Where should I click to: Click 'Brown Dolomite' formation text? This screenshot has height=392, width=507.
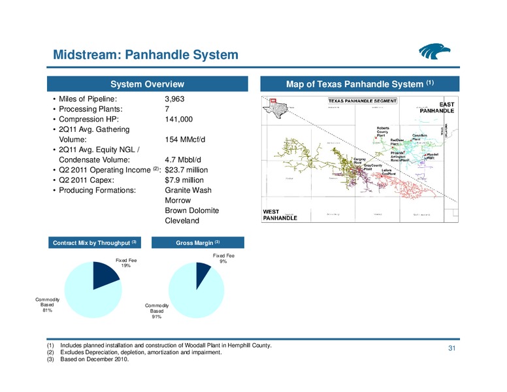(x=191, y=210)
